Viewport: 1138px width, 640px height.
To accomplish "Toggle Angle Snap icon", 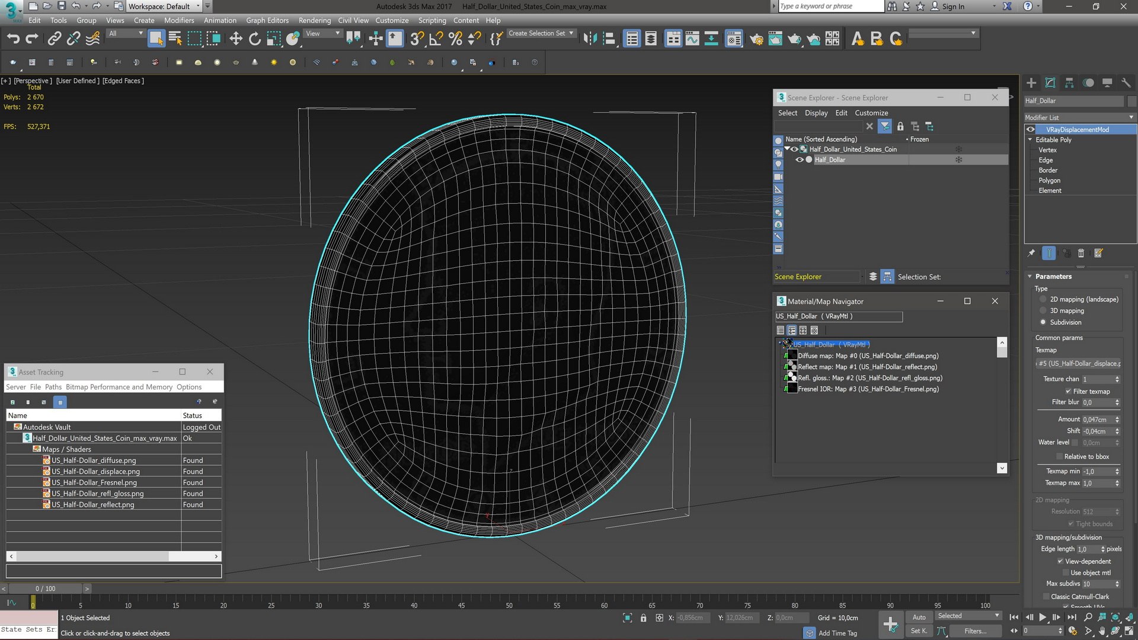I will coord(436,39).
